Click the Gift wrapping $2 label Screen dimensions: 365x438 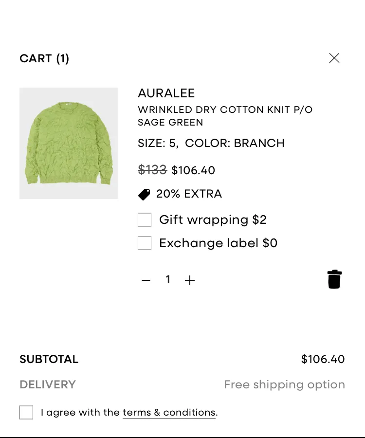coord(213,220)
